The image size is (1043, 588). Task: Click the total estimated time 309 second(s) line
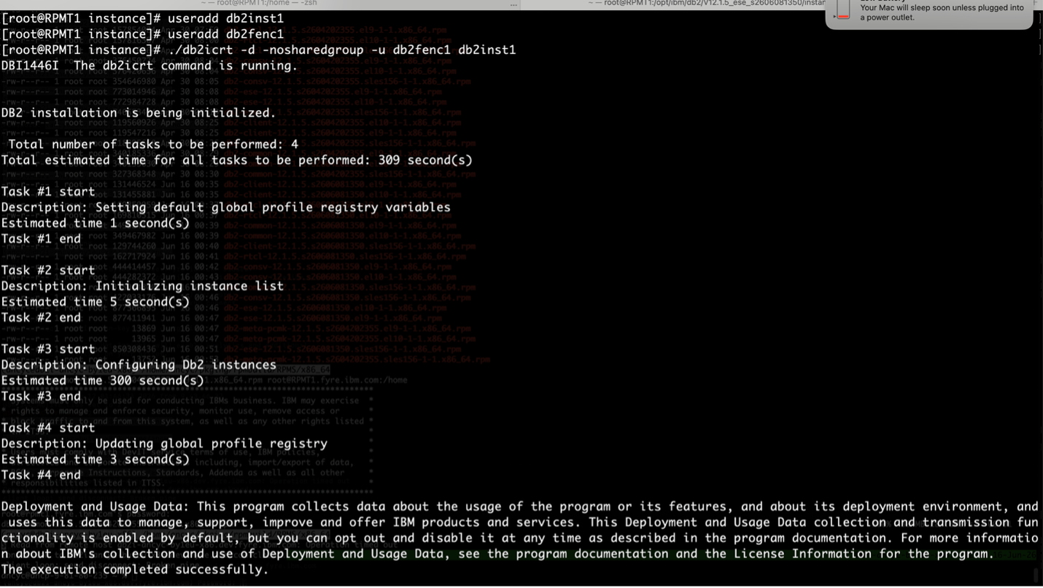[x=237, y=160]
